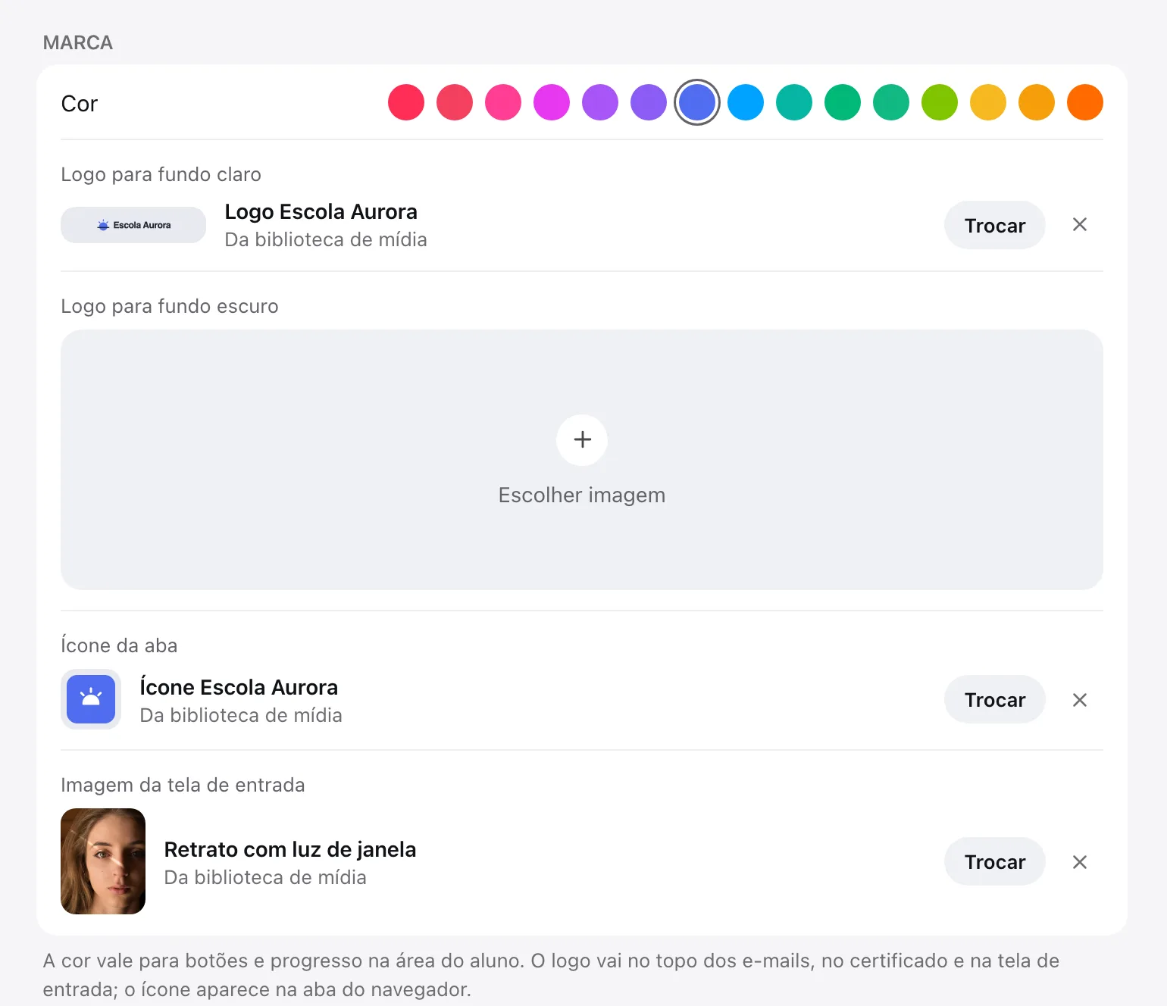This screenshot has width=1167, height=1006.
Task: Click the "MARCA" section heading
Action: 78,42
